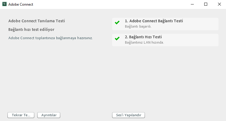Click the Adobe Connect app icon in title bar
Image resolution: width=226 pixels, height=121 pixels.
click(4, 4)
